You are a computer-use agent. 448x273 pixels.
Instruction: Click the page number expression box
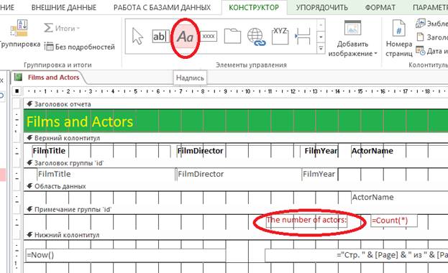point(356,255)
